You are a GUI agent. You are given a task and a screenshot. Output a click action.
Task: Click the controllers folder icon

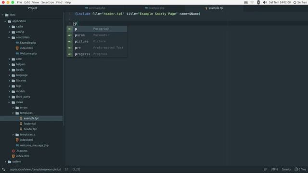13,37
